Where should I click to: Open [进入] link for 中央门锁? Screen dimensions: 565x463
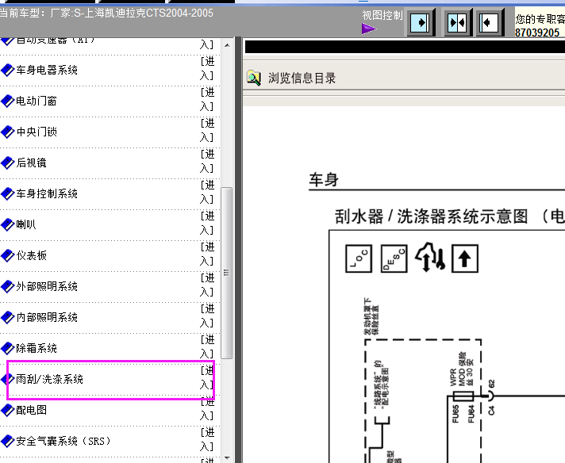click(x=208, y=131)
